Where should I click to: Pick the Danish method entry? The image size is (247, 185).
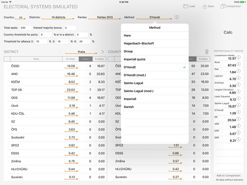click(155, 107)
